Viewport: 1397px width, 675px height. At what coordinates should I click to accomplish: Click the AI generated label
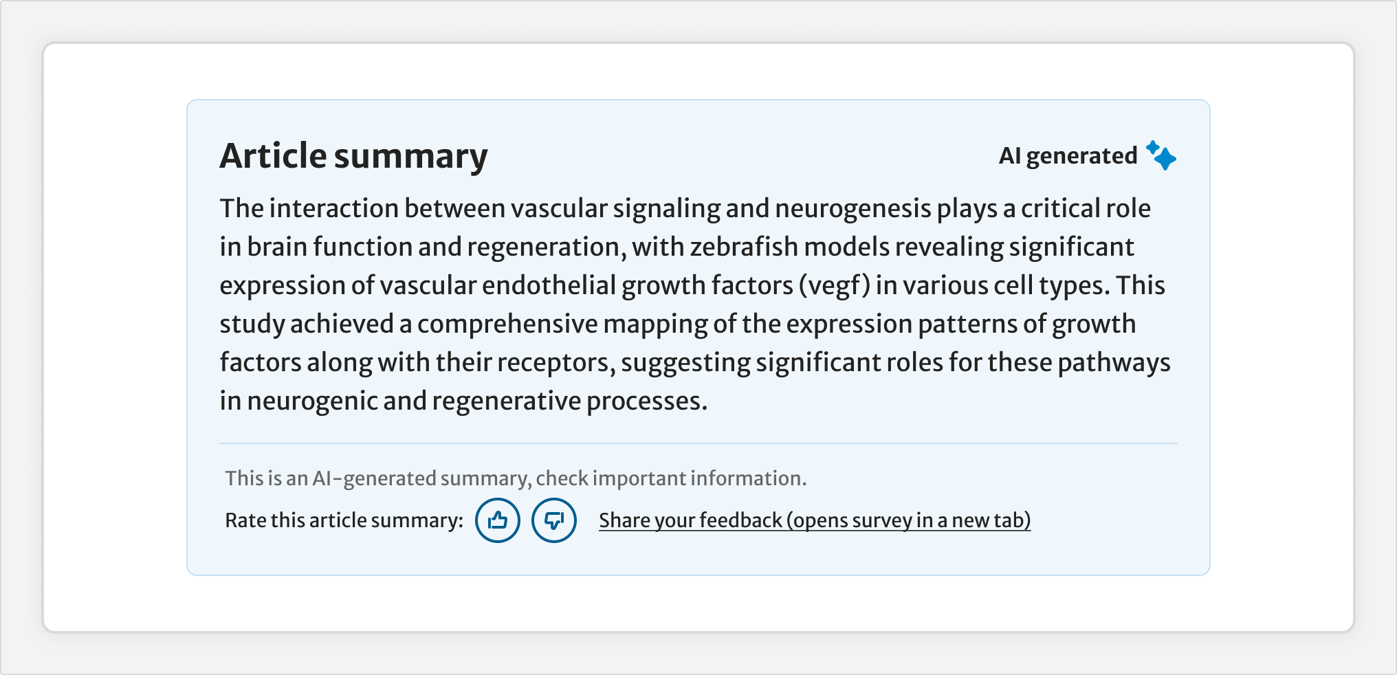1068,155
